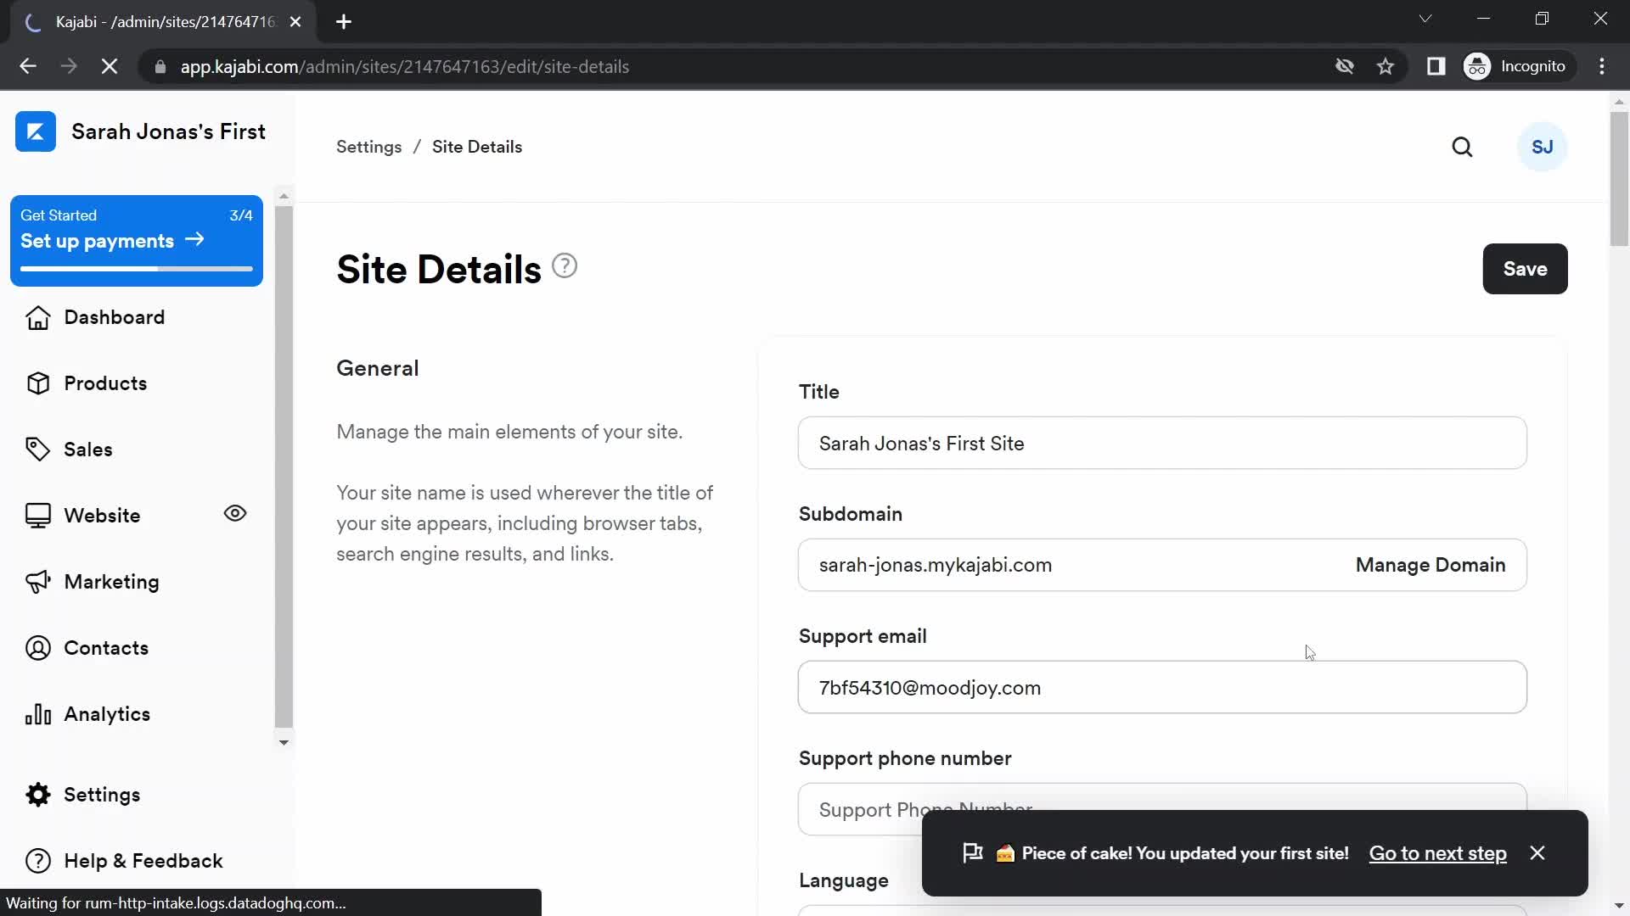Open the Chrome three-dot menu
The width and height of the screenshot is (1630, 916).
[1602, 66]
